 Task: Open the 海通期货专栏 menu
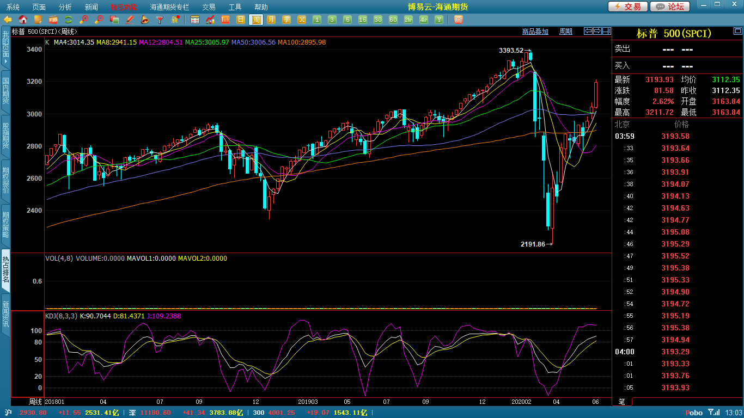170,7
